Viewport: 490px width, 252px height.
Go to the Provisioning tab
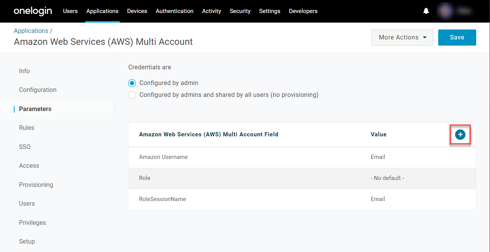(x=36, y=185)
